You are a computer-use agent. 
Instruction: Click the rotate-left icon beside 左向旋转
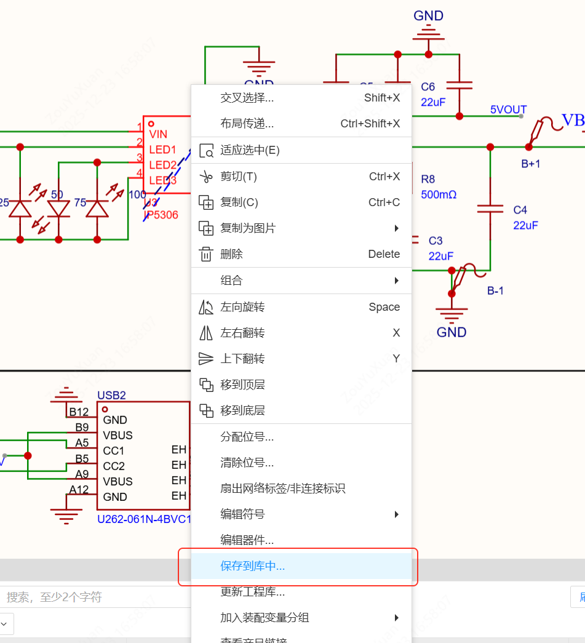click(x=206, y=307)
